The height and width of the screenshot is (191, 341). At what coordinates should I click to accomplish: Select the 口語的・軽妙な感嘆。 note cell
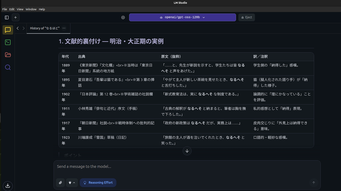282,141
